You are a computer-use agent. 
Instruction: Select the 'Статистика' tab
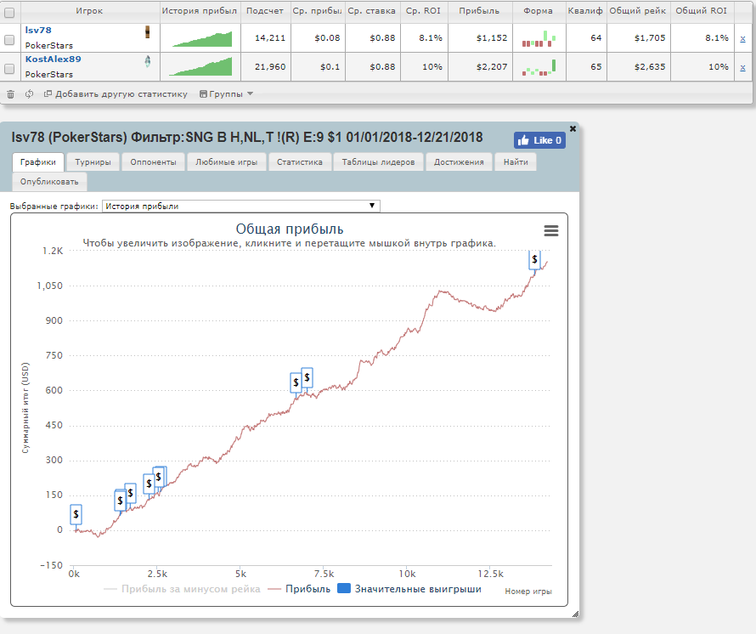tap(299, 162)
